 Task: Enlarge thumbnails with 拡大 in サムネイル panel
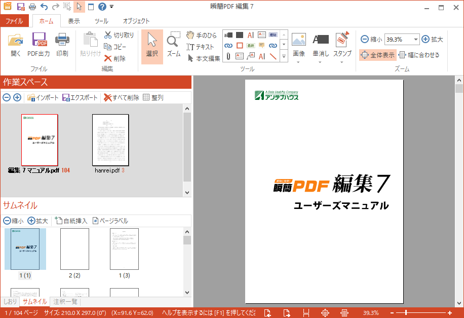(x=37, y=221)
